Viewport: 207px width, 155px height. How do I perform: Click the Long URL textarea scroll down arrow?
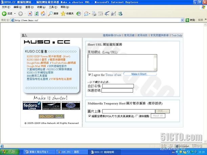[155, 69]
